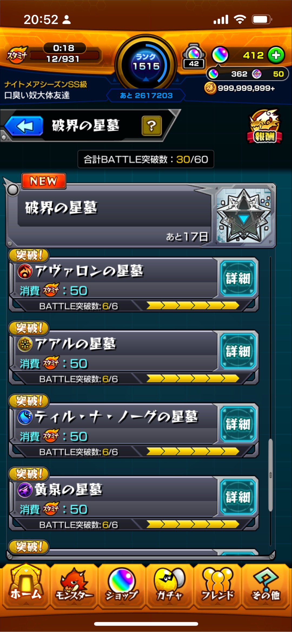Tap 詳細 for アヴァロンの星墓
Screen dimensions: 292x632
point(238,278)
